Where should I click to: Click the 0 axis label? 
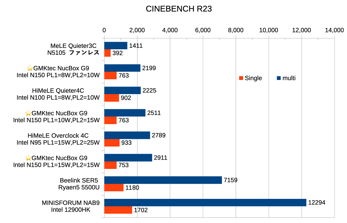(104, 30)
